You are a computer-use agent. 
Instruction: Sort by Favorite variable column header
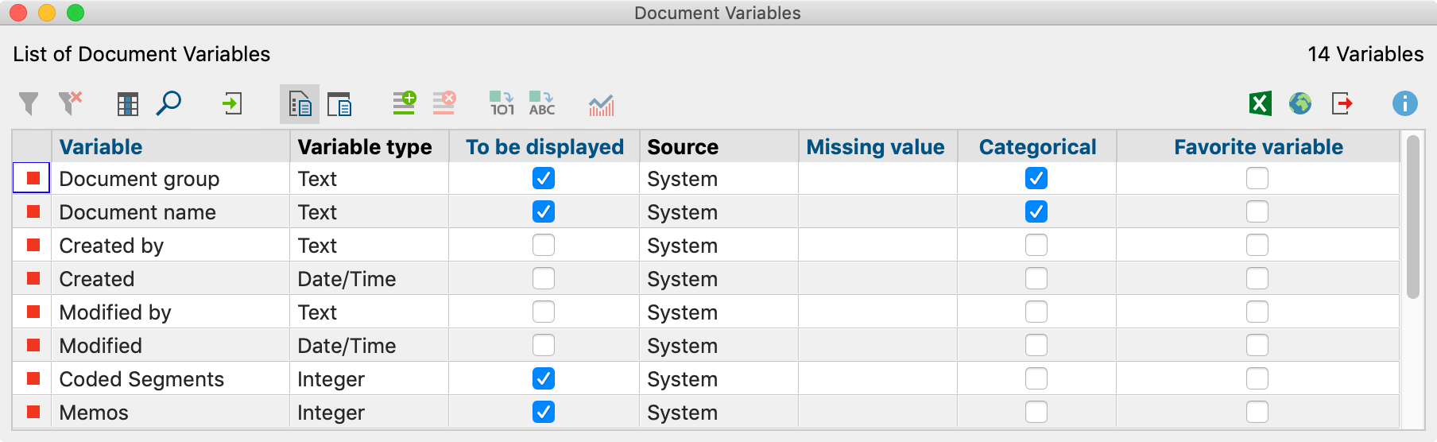pyautogui.click(x=1258, y=146)
